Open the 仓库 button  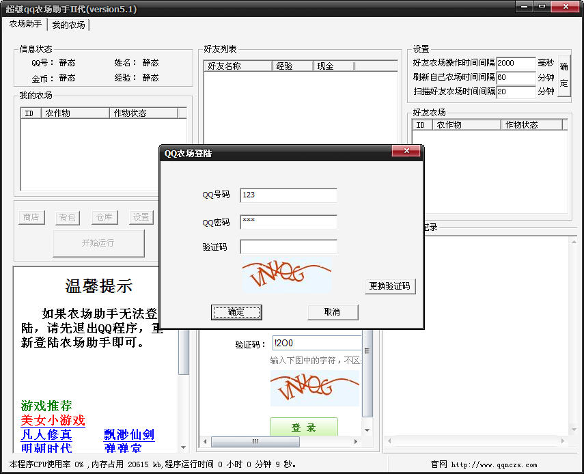click(105, 217)
